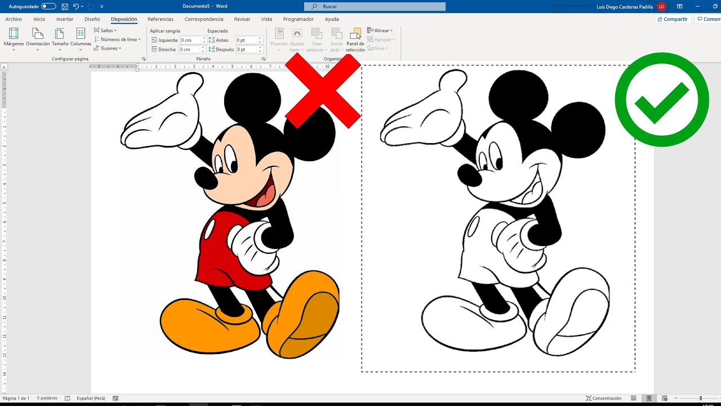Expand the Girar dropdown
The width and height of the screenshot is (721, 406).
click(x=377, y=48)
